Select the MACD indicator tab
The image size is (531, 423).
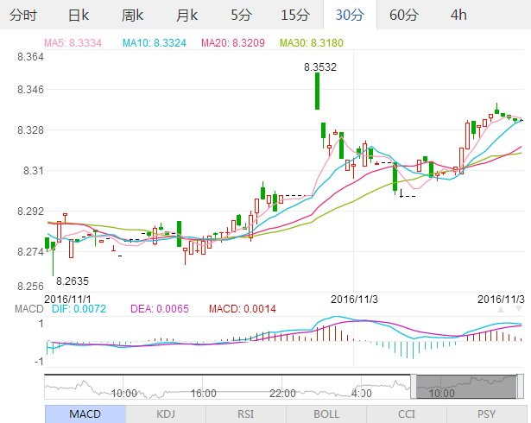(85, 414)
